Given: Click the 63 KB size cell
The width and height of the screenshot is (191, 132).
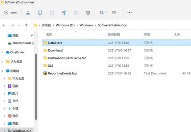Looking at the screenshot, I should point(186,73).
